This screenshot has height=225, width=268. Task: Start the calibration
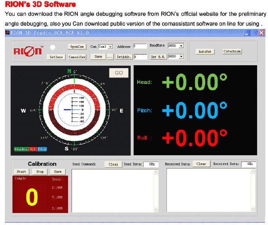tap(21, 172)
